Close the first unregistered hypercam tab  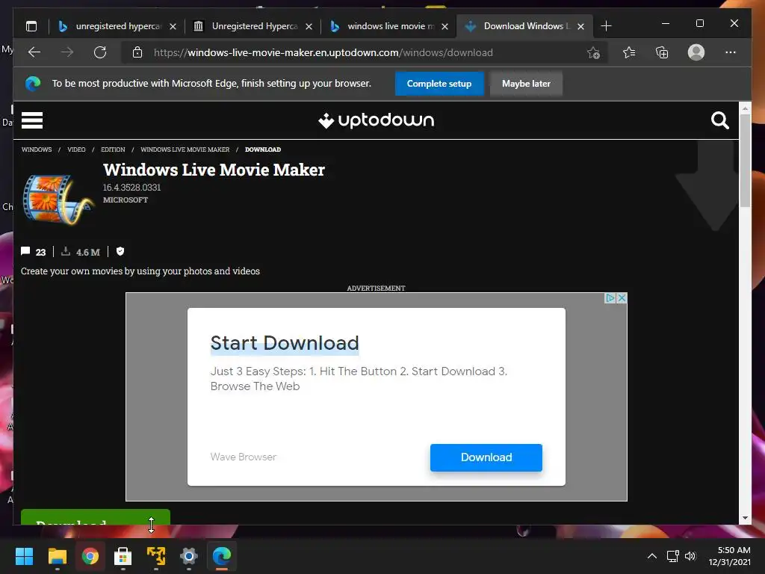[173, 26]
